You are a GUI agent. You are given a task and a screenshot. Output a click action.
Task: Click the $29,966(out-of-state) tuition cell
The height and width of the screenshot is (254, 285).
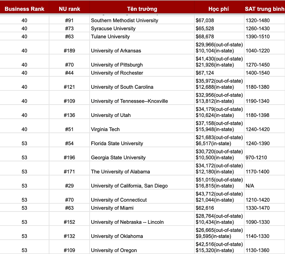(x=219, y=47)
